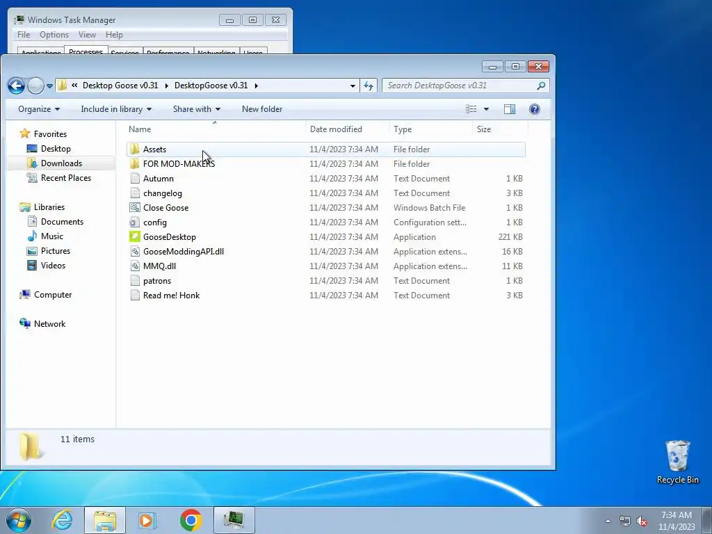Open Recent Places in Favorites

pos(66,177)
